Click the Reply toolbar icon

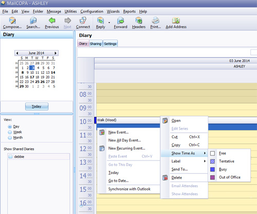[100, 21]
